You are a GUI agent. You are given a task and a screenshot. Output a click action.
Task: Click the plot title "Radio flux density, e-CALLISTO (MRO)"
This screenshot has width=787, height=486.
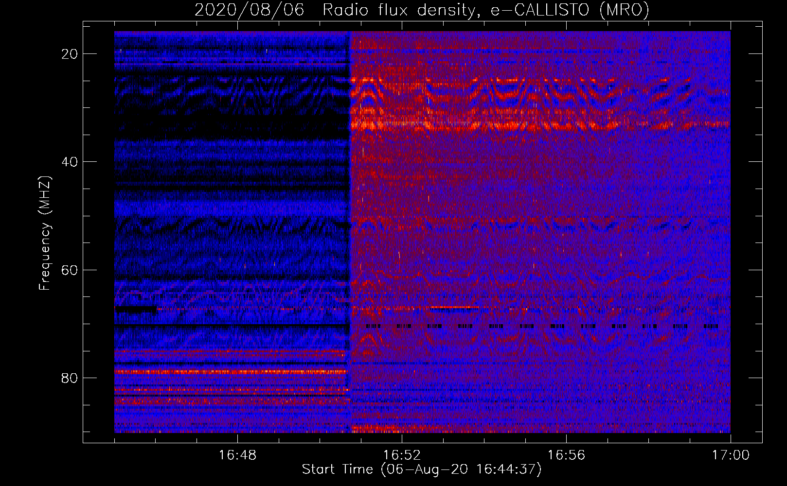486,10
